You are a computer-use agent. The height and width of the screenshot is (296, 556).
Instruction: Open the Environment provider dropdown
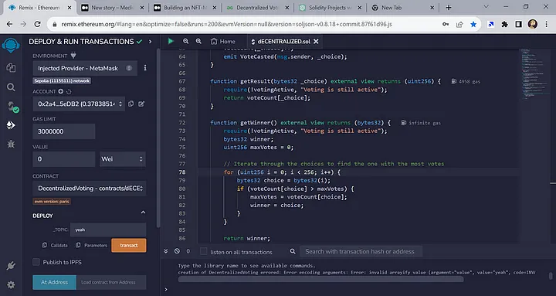[x=85, y=68]
